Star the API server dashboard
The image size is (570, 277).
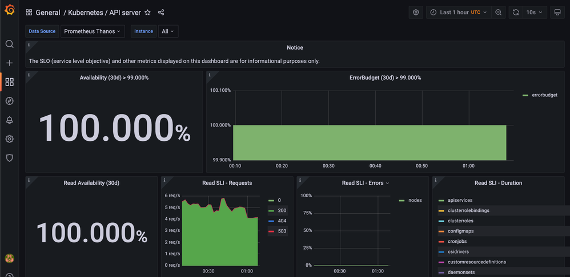(x=147, y=13)
